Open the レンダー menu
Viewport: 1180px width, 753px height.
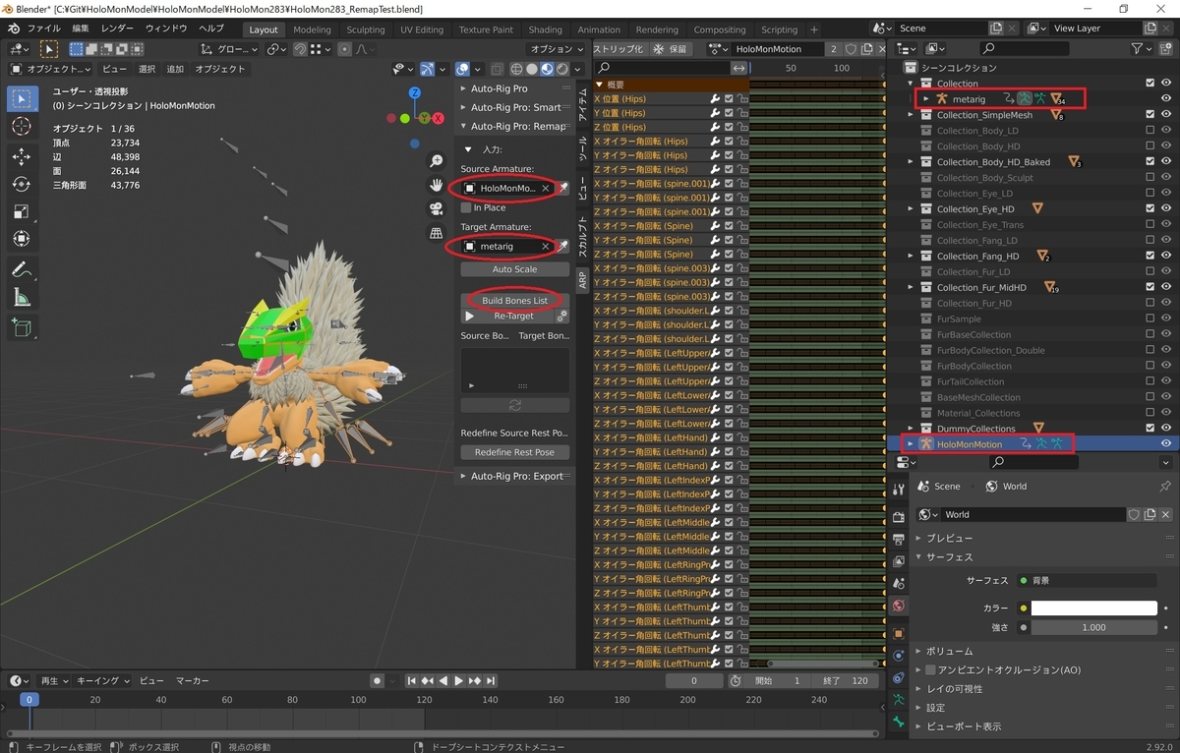(x=117, y=29)
